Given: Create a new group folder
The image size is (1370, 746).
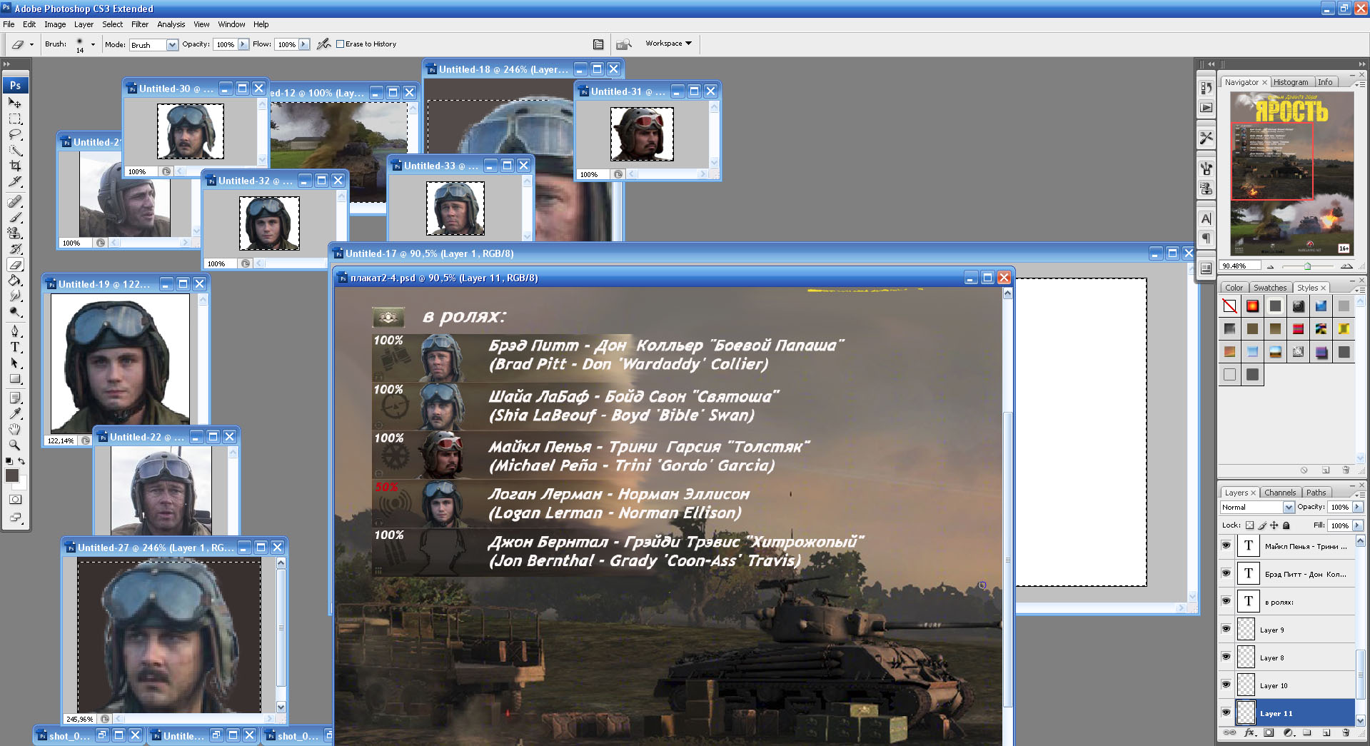Looking at the screenshot, I should [x=1306, y=732].
